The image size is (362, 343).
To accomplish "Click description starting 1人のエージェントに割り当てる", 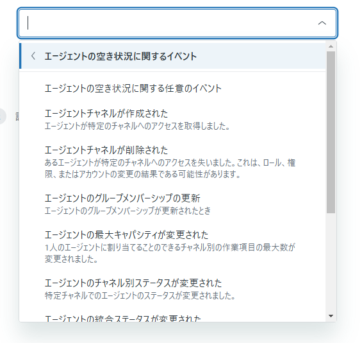I will click(170, 253).
